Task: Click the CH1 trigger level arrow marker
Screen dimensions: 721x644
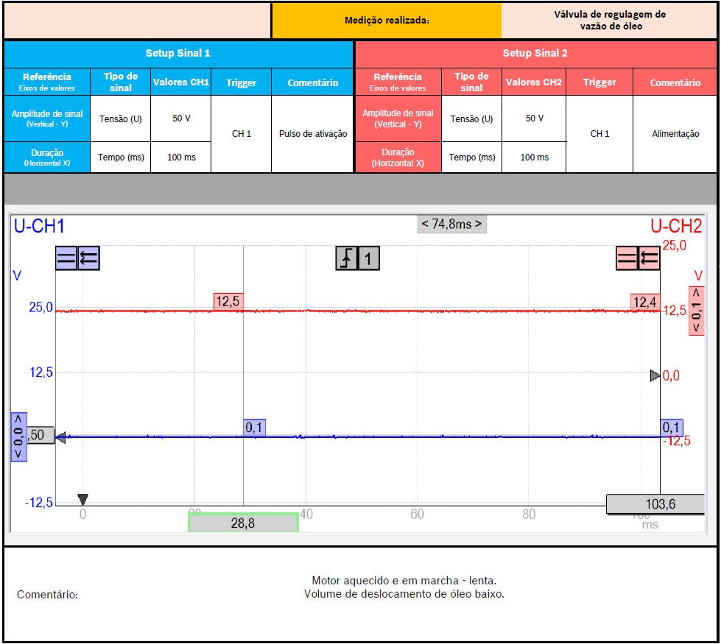Action: 61,437
